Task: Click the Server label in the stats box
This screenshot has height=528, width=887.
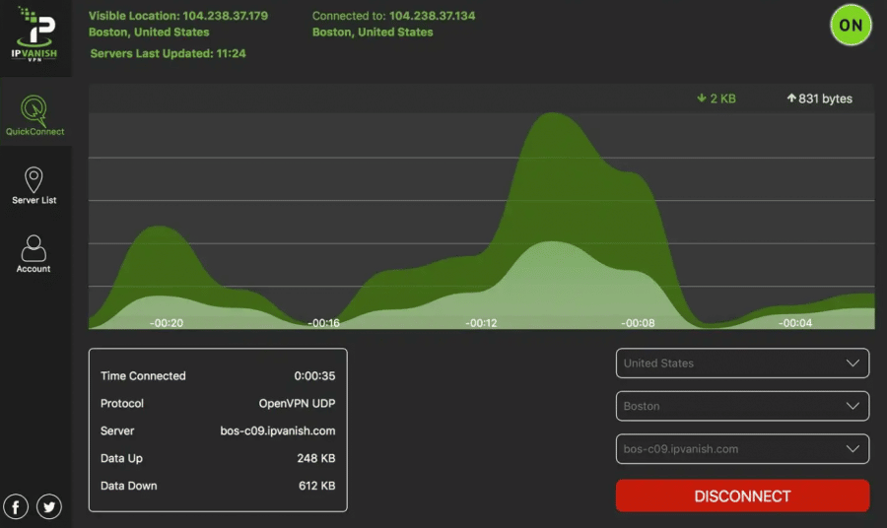Action: tap(117, 430)
